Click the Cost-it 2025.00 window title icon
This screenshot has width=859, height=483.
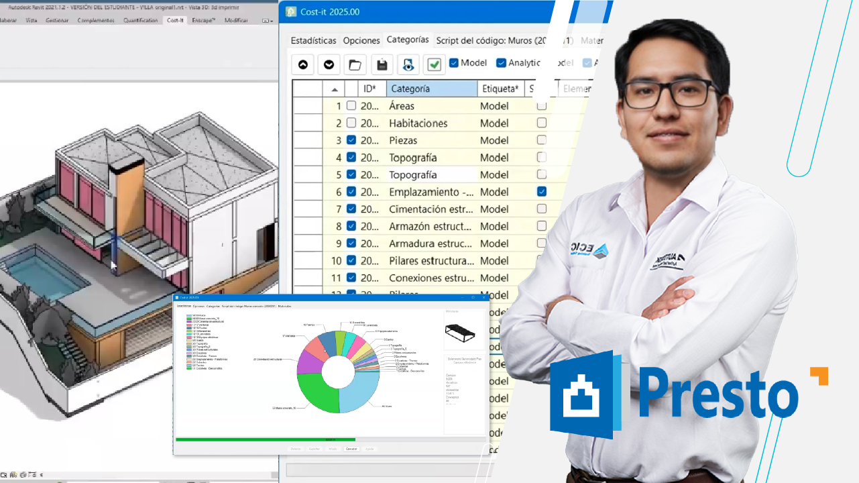tap(291, 12)
